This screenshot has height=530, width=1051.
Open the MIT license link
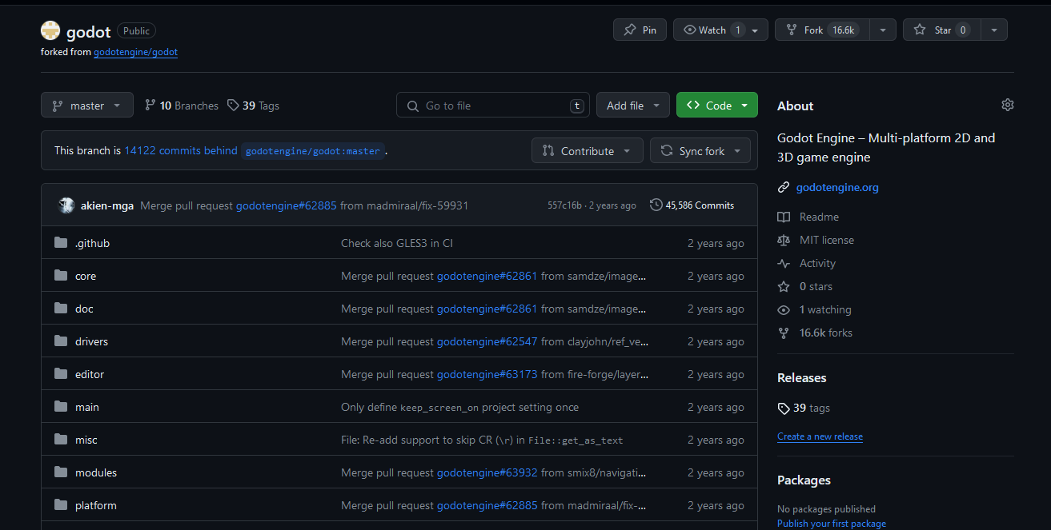point(827,240)
